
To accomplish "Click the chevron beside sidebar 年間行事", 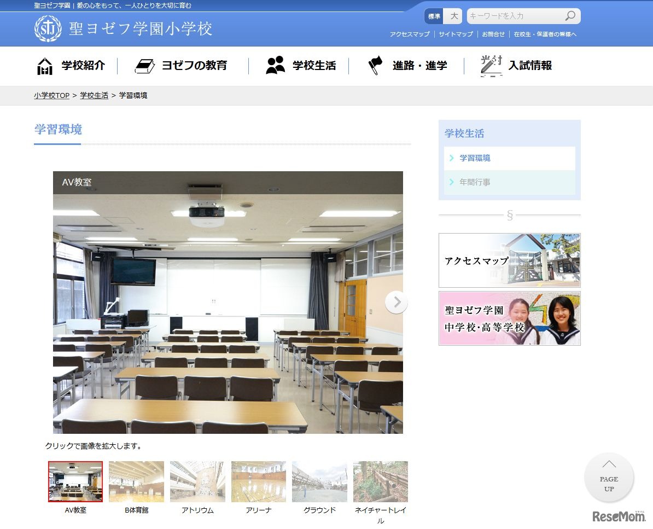I will [451, 182].
